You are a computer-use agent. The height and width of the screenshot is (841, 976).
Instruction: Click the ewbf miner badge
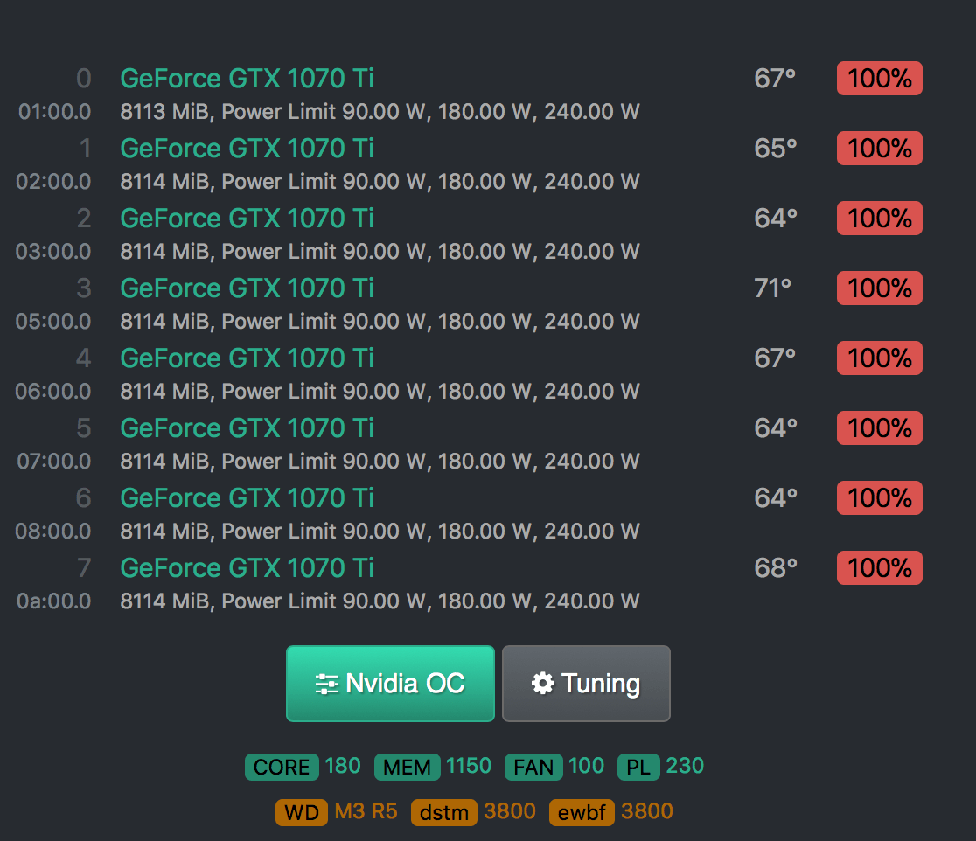pyautogui.click(x=582, y=813)
